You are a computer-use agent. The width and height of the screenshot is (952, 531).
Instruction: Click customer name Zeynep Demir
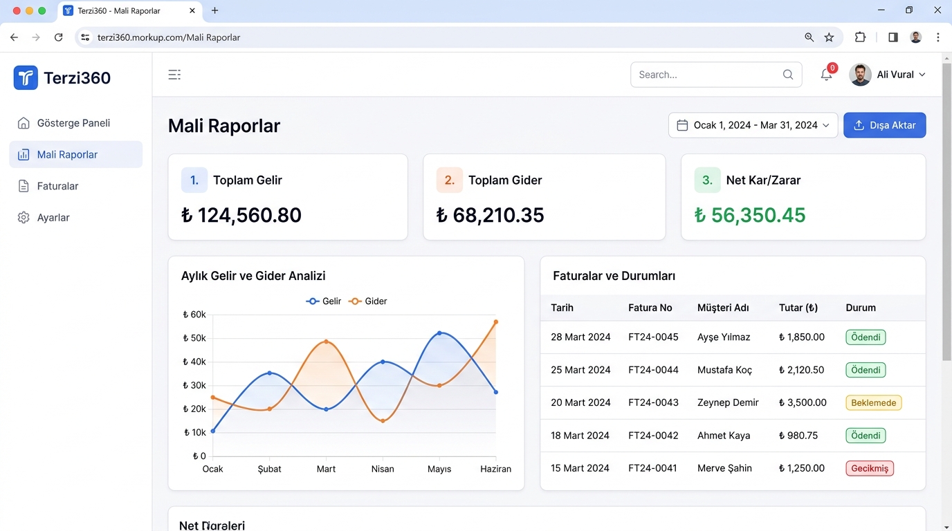728,402
